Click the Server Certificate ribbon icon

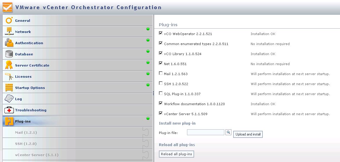9,65
